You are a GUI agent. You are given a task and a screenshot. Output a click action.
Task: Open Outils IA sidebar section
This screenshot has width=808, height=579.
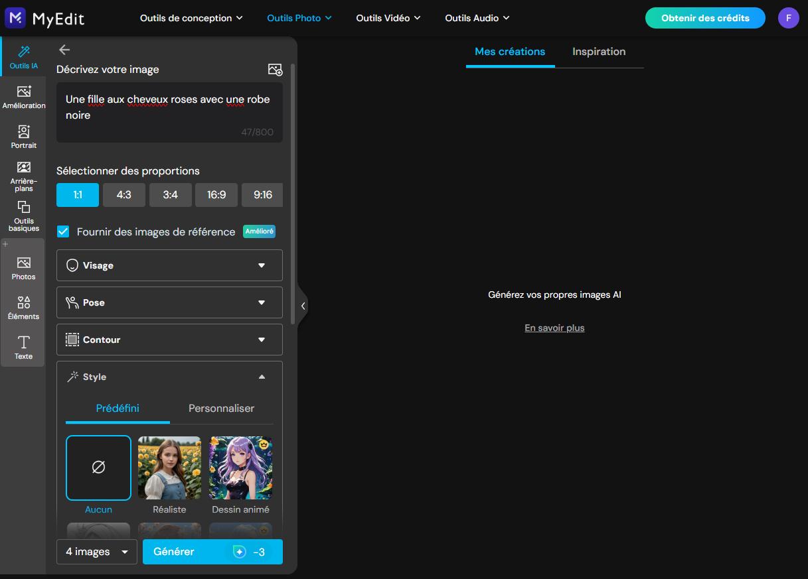point(23,57)
